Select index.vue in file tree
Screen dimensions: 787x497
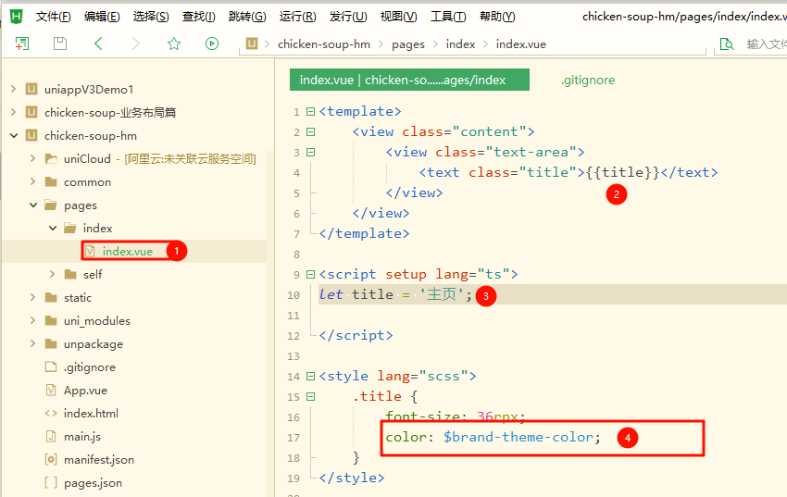point(128,251)
